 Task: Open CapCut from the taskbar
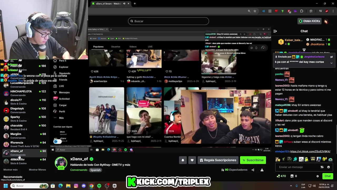(x=115, y=186)
